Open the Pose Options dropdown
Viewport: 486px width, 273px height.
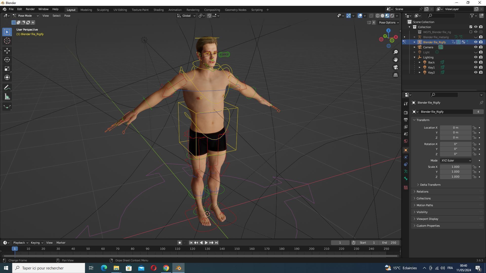pyautogui.click(x=389, y=22)
